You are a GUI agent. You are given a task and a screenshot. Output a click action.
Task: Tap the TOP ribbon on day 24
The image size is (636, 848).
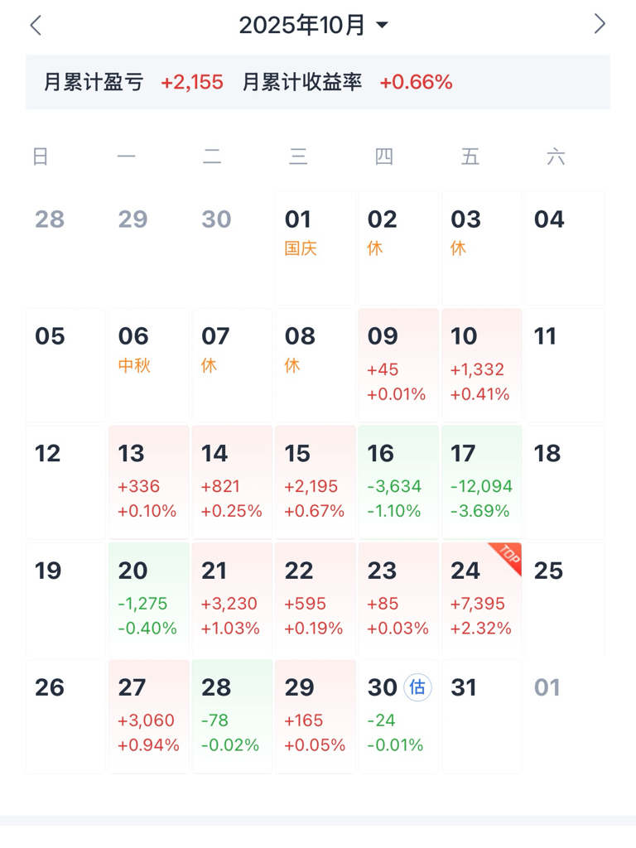point(507,557)
